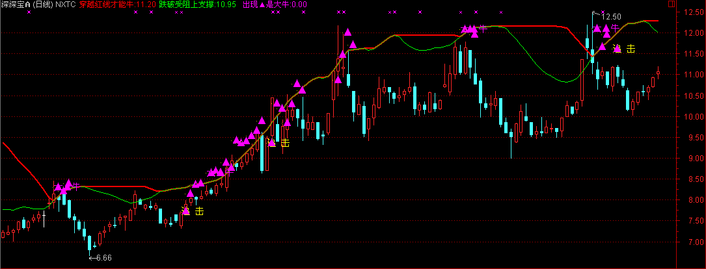
Task: Click the magenta 牛 label near the 8.50 level
Action: coord(77,186)
